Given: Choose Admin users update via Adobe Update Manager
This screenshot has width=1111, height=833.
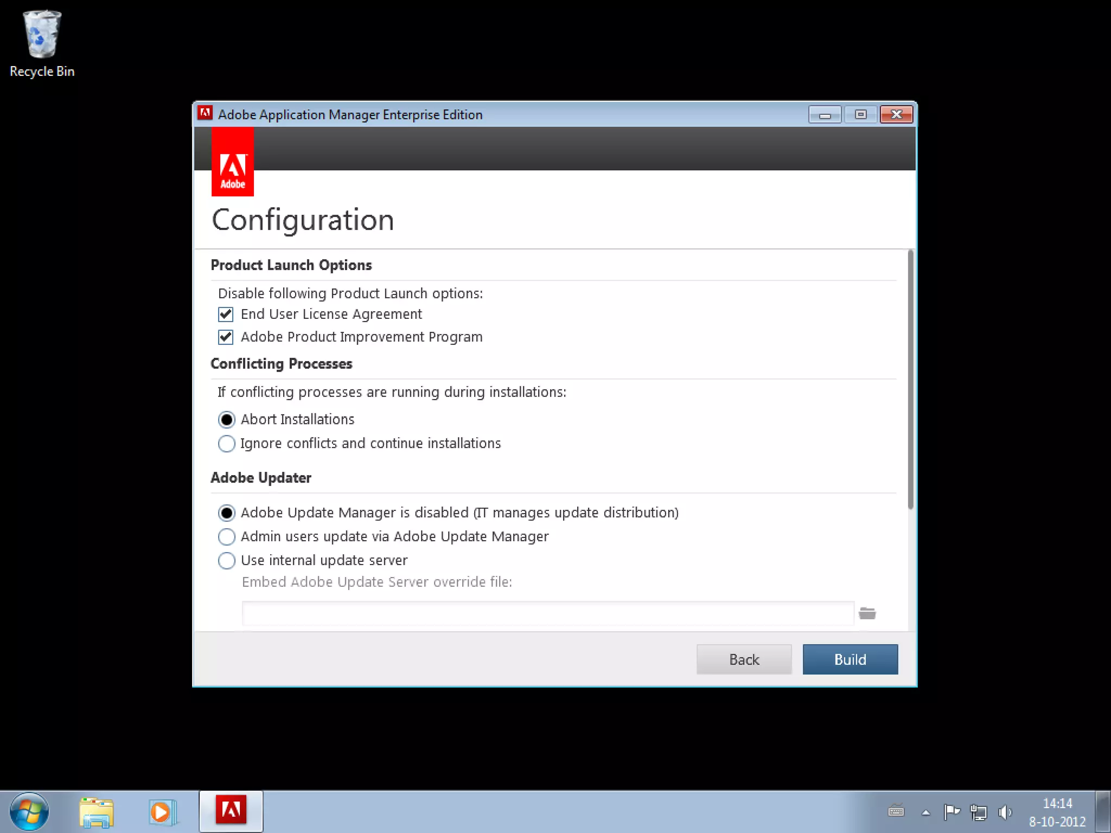Looking at the screenshot, I should point(227,537).
